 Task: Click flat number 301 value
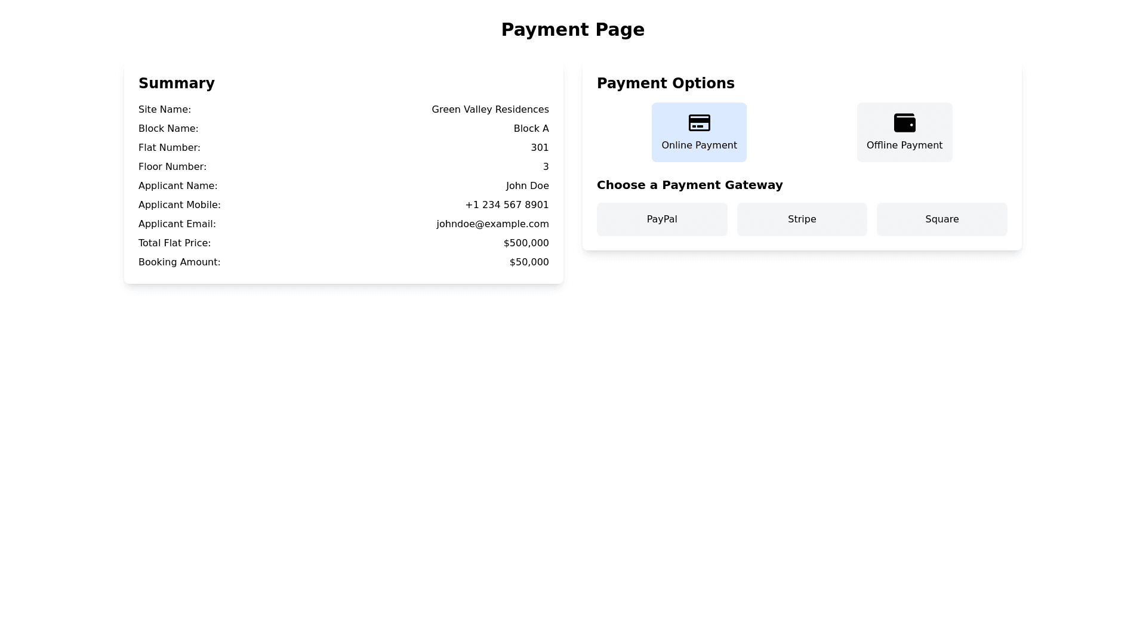point(539,148)
